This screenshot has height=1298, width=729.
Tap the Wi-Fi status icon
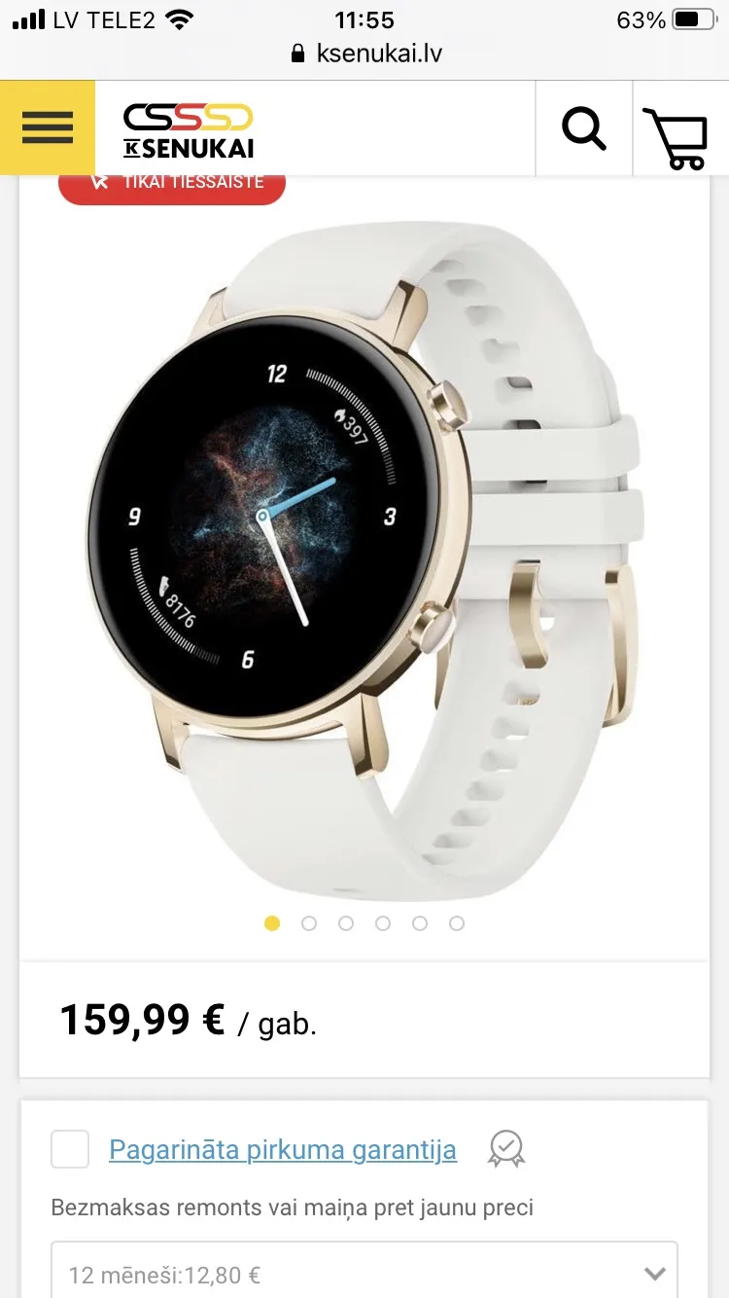point(180,19)
